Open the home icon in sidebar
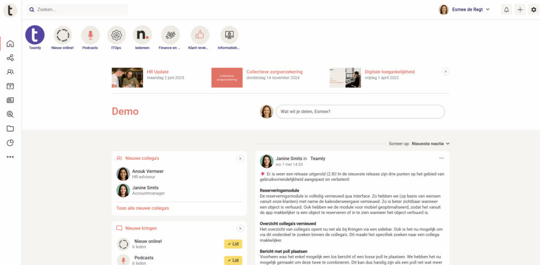 coord(10,44)
